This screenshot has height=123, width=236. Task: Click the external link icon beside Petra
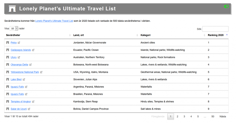coord(19,43)
